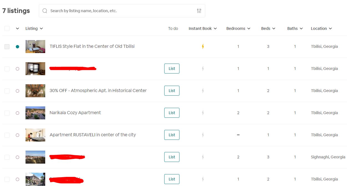Click the lightning icon for Narikala Cozy Apartment
The width and height of the screenshot is (347, 186).
(x=203, y=113)
